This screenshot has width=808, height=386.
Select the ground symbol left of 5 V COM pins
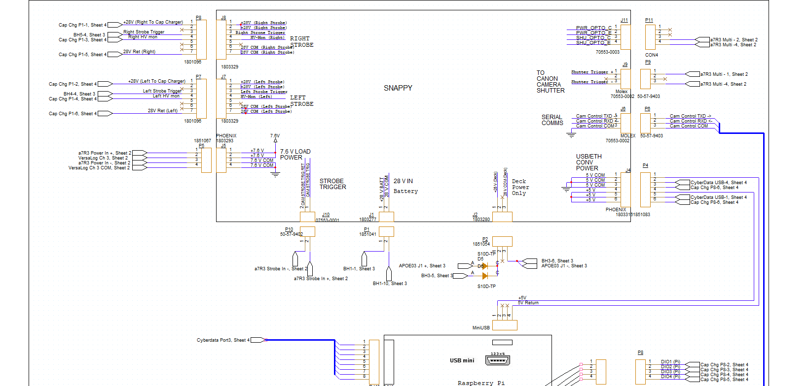click(x=566, y=189)
